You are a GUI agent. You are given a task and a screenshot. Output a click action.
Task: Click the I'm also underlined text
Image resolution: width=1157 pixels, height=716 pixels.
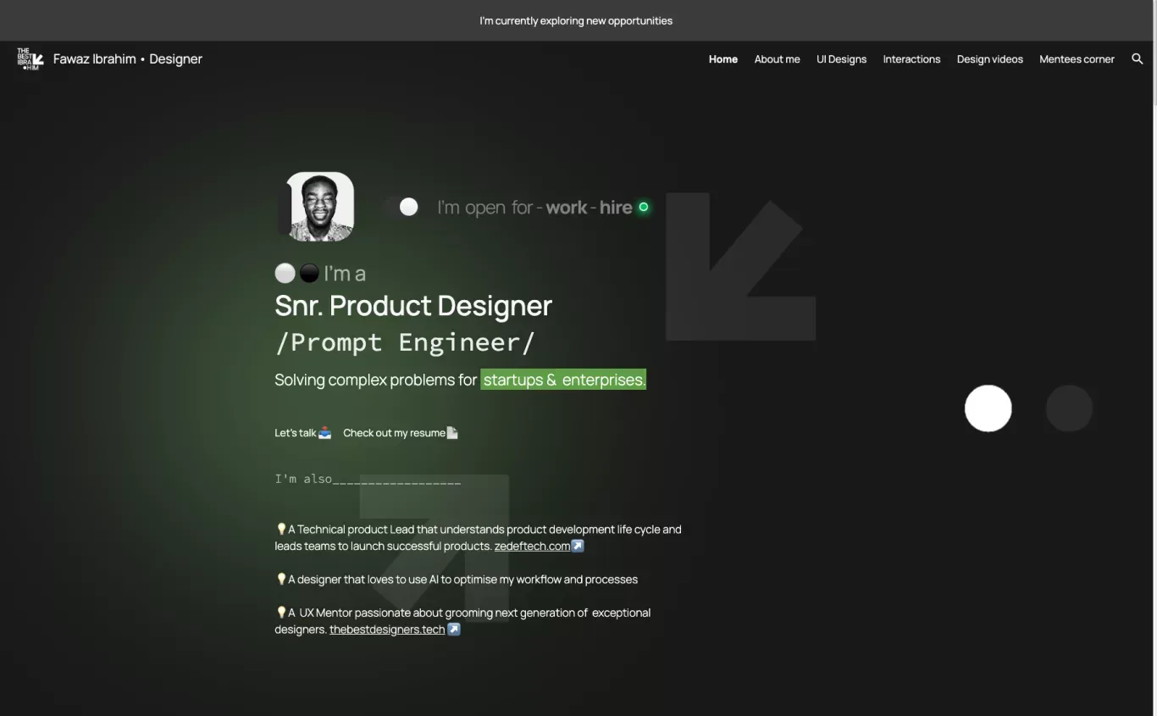tap(368, 479)
